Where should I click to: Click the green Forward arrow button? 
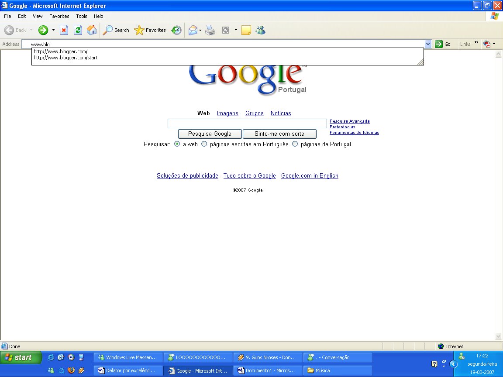tap(43, 30)
